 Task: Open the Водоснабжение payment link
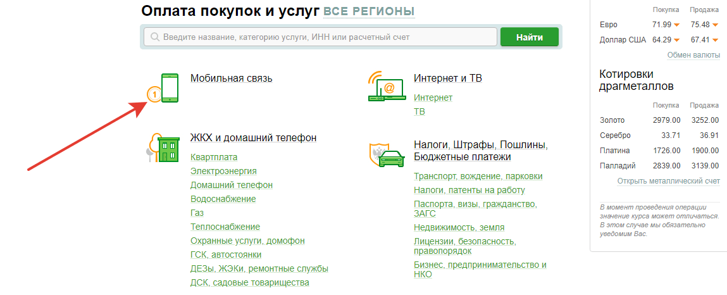[223, 199]
